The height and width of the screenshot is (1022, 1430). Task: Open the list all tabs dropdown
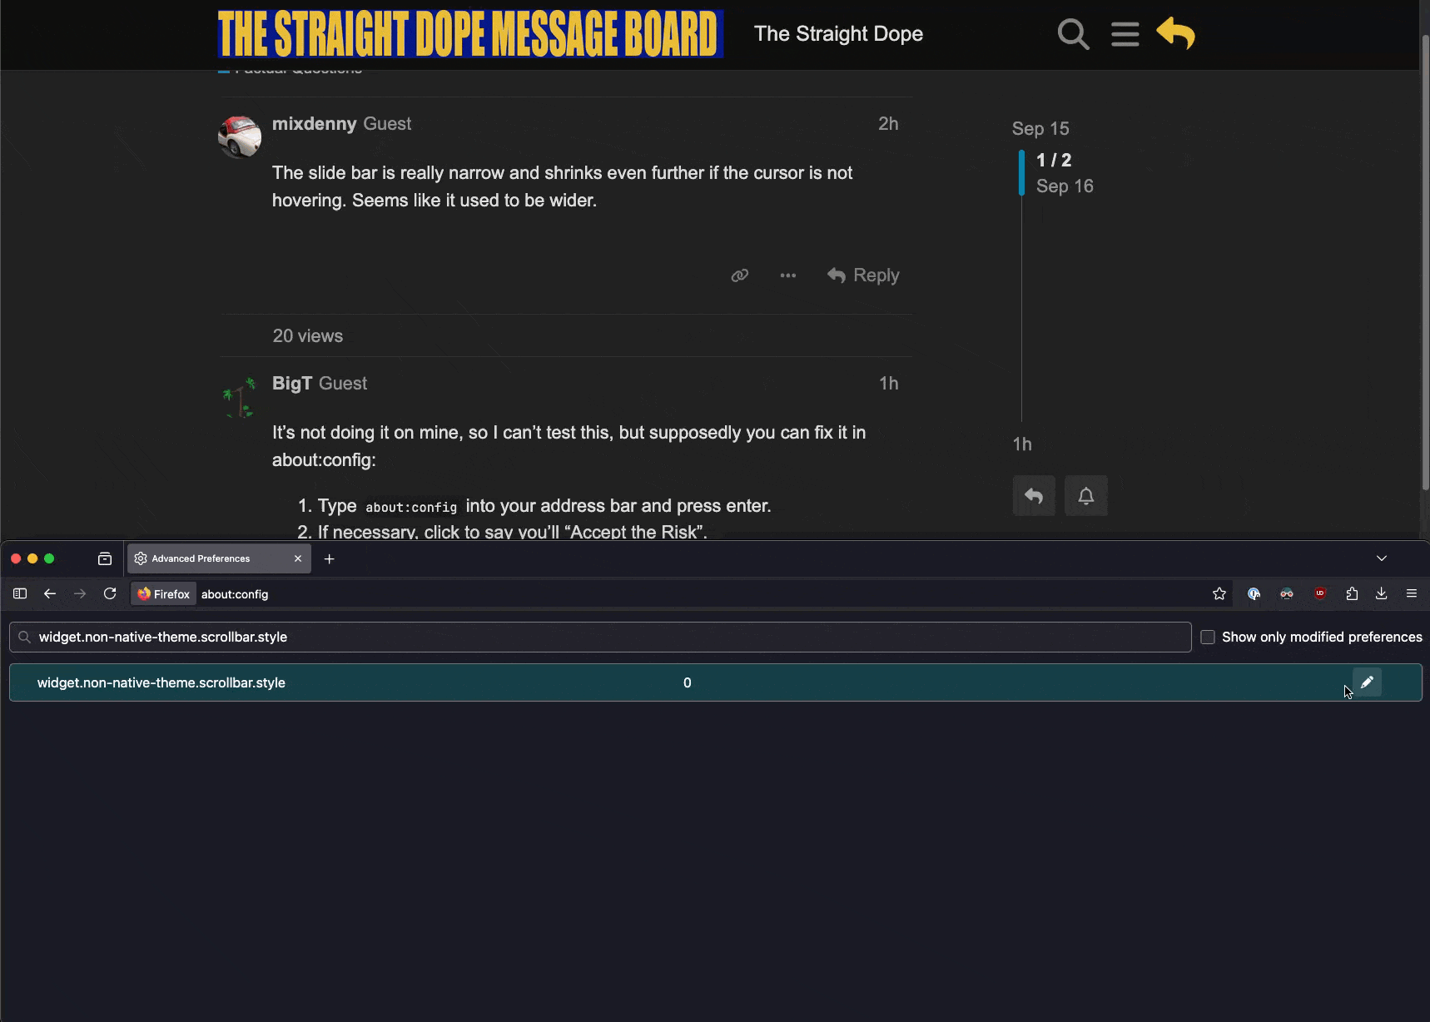[x=1382, y=558]
